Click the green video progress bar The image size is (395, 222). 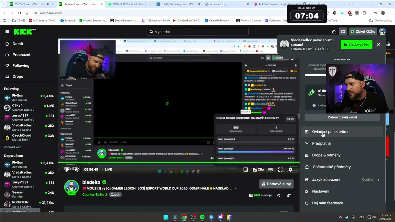179,162
